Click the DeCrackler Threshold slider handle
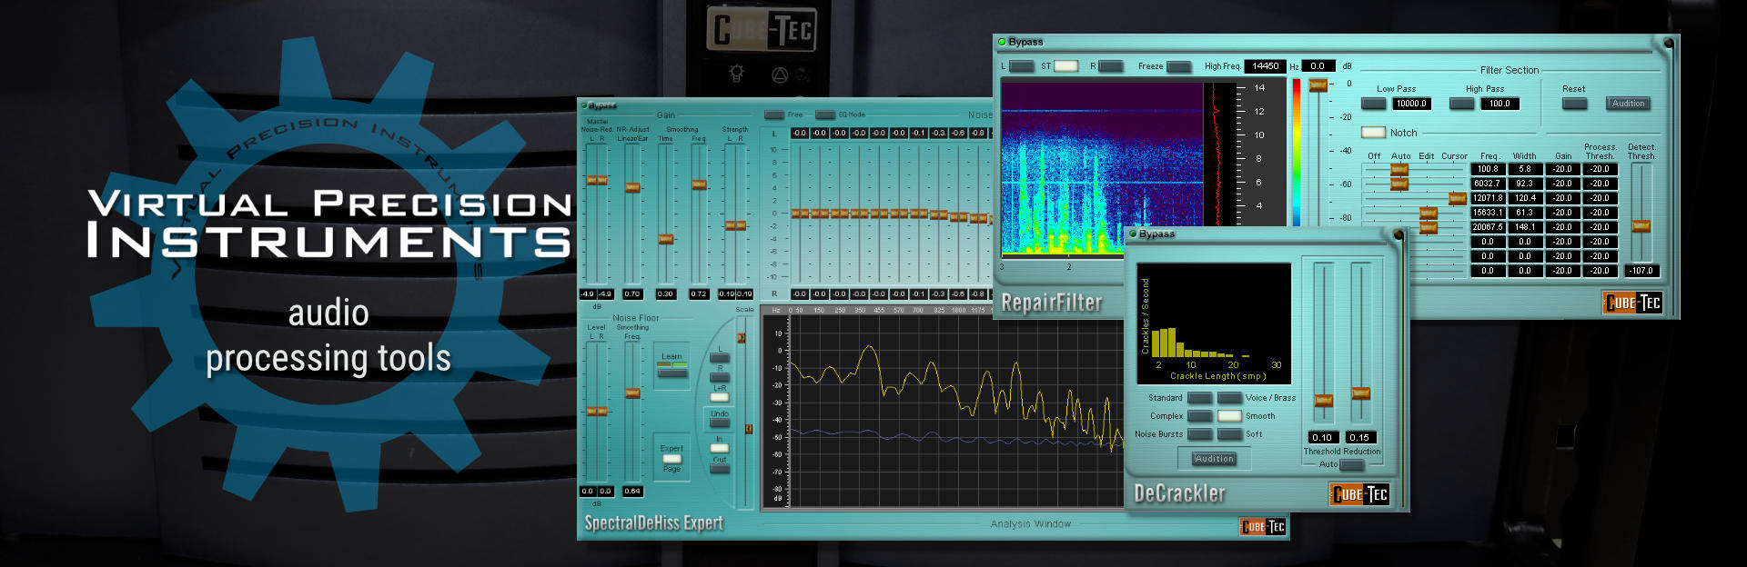 pyautogui.click(x=1323, y=400)
